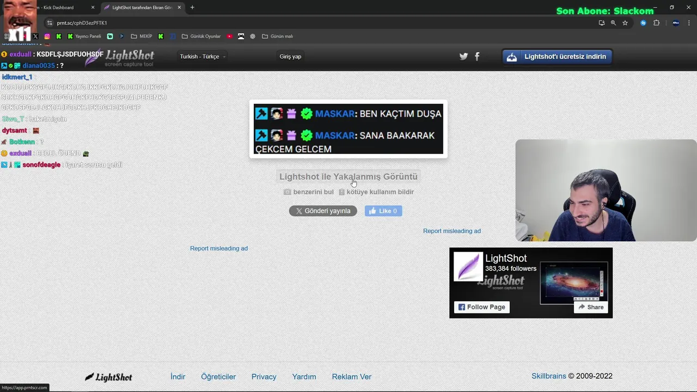Click the Facebook Like button
This screenshot has height=392, width=697.
(383, 211)
